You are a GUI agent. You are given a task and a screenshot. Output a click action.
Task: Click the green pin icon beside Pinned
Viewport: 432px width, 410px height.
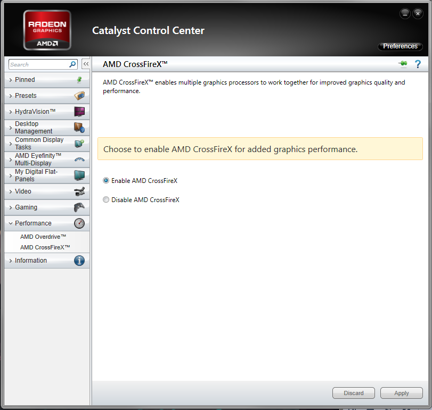(79, 80)
